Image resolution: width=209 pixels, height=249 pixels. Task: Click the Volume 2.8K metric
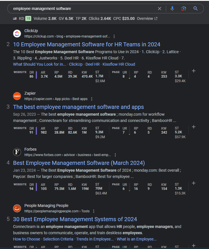(x=45, y=18)
